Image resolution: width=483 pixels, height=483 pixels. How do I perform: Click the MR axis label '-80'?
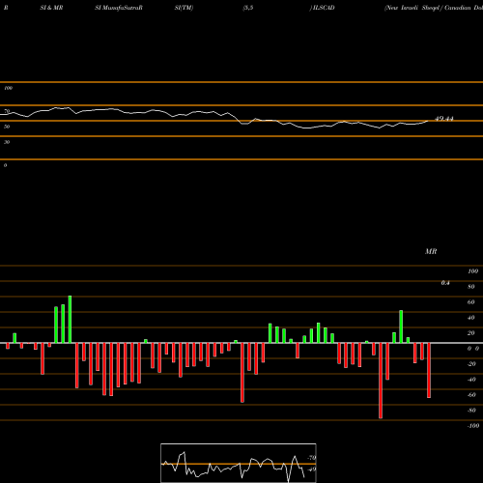pyautogui.click(x=471, y=411)
